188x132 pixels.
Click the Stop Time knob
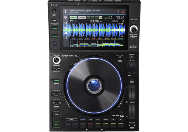(x=132, y=57)
